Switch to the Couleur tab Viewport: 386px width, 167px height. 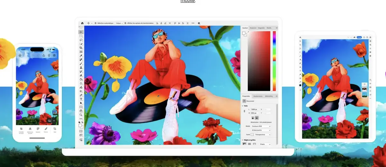(245, 28)
